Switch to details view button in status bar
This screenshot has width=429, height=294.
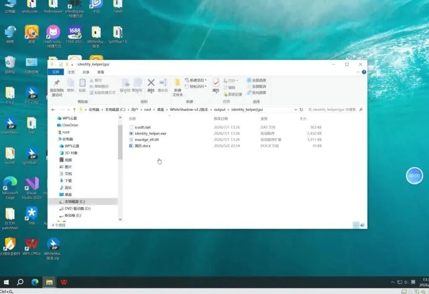356,225
